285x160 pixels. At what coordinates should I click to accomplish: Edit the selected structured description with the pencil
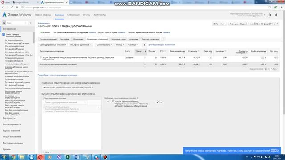coord(157,102)
